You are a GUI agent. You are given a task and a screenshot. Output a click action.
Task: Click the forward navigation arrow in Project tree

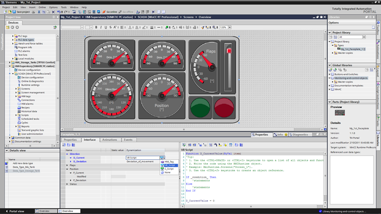[x=17, y=28]
